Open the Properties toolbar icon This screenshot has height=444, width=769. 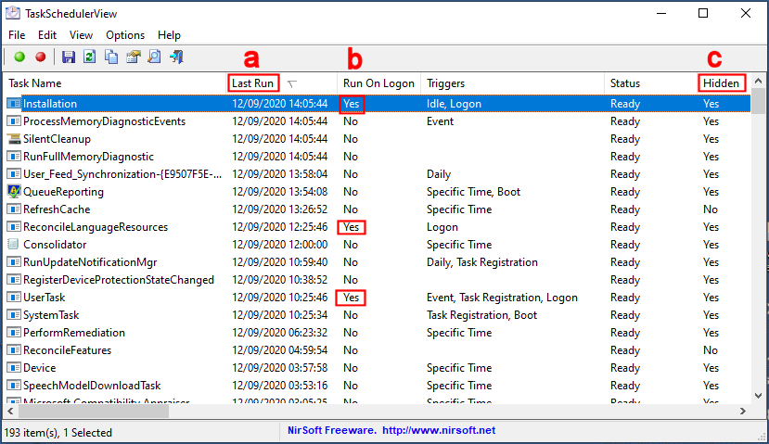click(133, 57)
